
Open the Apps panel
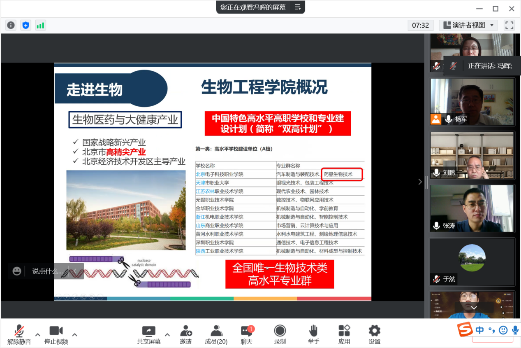pyautogui.click(x=344, y=334)
